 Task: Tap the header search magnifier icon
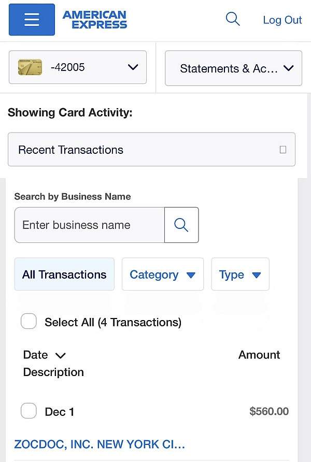233,19
